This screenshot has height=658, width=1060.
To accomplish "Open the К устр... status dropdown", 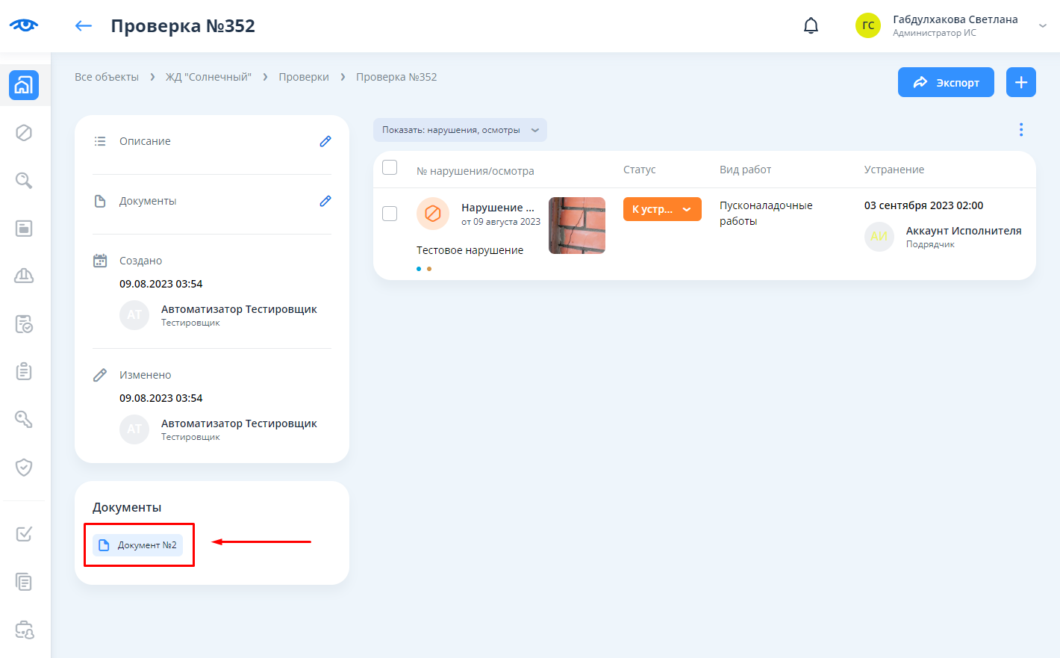I will coord(662,209).
